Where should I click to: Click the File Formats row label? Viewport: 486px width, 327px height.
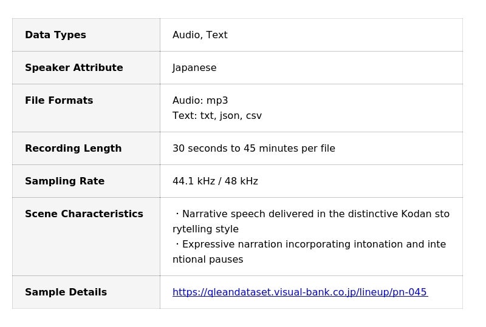pos(59,101)
